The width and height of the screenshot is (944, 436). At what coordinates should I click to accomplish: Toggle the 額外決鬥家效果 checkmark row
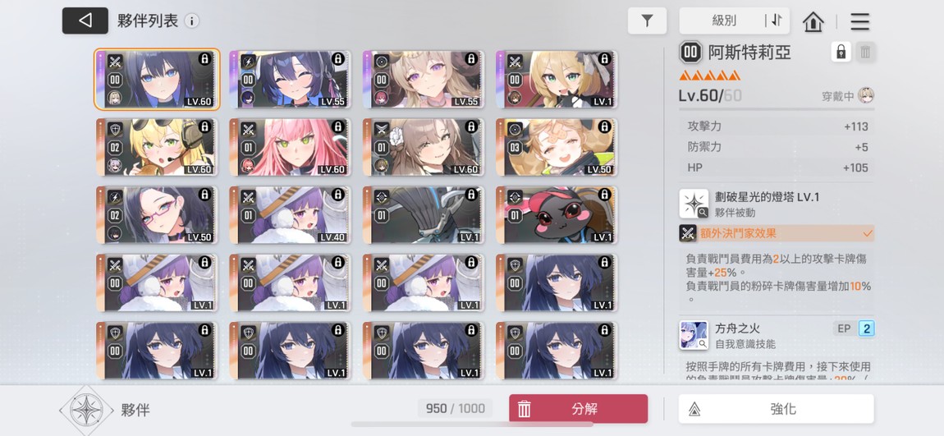coord(777,233)
